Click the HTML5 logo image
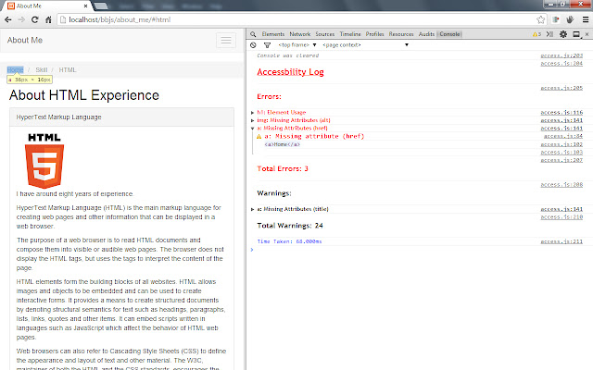 (x=44, y=160)
